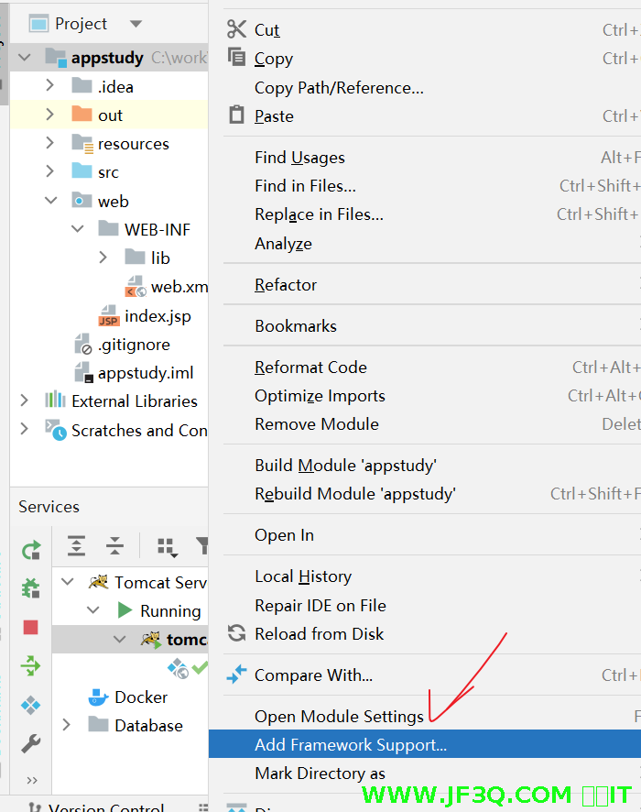Show more Services toolbar actions chevron

click(x=31, y=780)
